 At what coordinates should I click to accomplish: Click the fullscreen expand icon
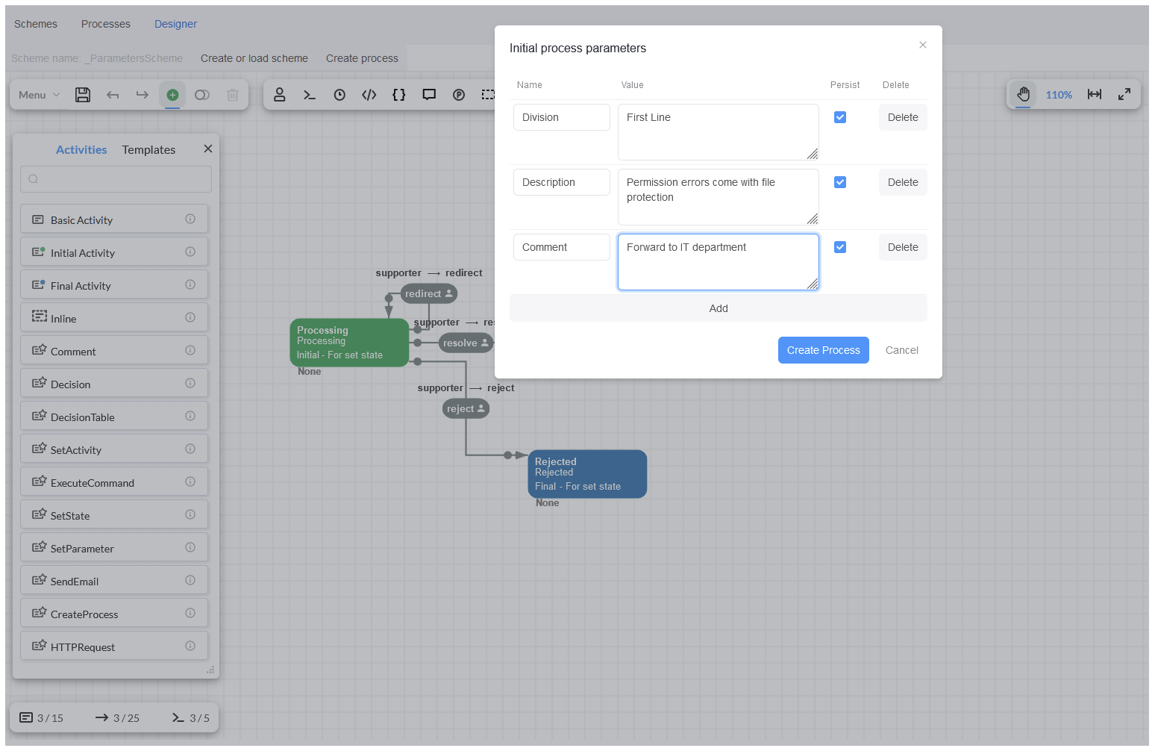pyautogui.click(x=1124, y=94)
